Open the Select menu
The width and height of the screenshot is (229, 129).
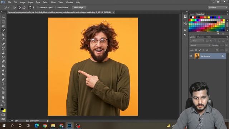(x=45, y=3)
